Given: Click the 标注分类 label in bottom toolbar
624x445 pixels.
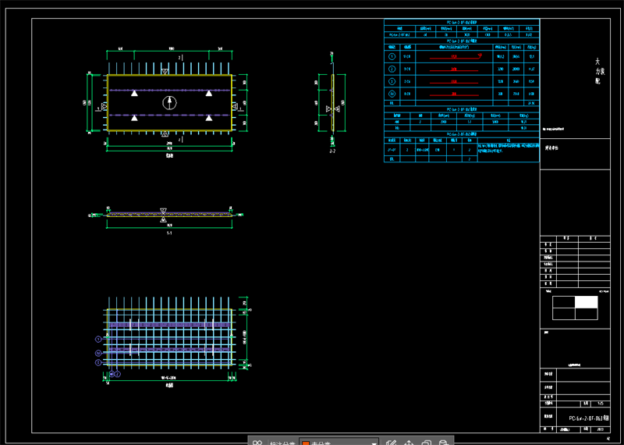Looking at the screenshot, I should click(x=282, y=443).
